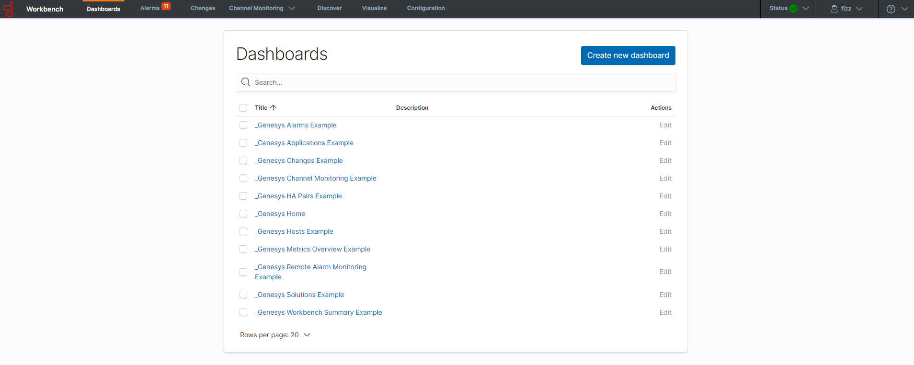
Task: Edit the _Genesys Remote Alarm Monitoring row
Action: tap(665, 272)
